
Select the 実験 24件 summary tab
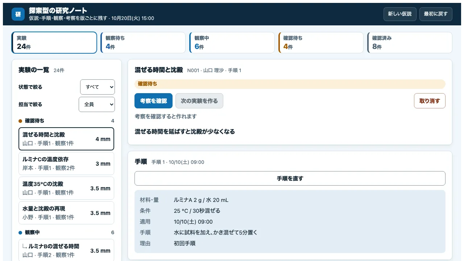coord(54,42)
